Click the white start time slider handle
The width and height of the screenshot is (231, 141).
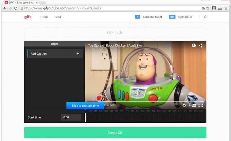[85, 117]
